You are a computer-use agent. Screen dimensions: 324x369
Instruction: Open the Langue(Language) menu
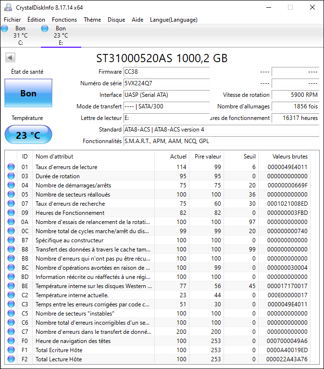(174, 20)
